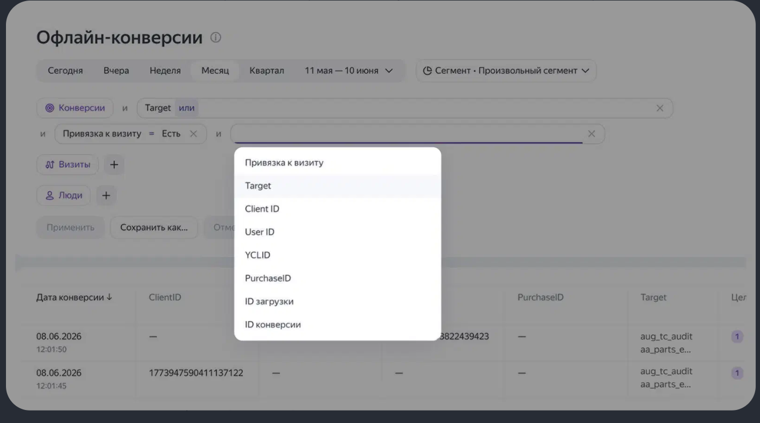Click ClientID value 1773947590411137122
Image resolution: width=760 pixels, height=423 pixels.
196,373
